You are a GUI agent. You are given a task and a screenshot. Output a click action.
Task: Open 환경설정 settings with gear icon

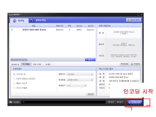tap(136, 64)
